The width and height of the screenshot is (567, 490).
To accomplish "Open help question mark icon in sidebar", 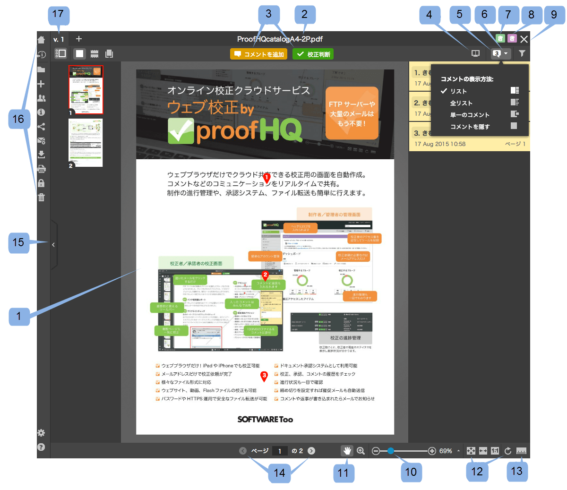I will pos(41,447).
